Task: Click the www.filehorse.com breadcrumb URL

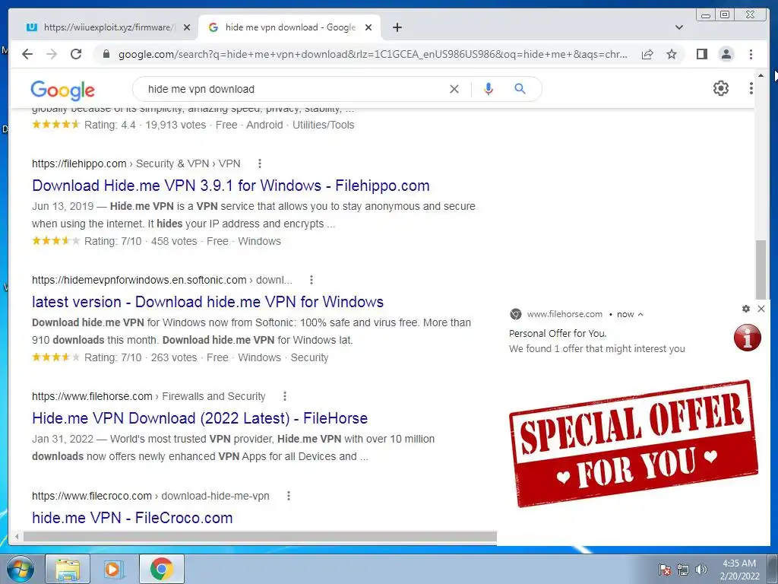Action: [148, 396]
